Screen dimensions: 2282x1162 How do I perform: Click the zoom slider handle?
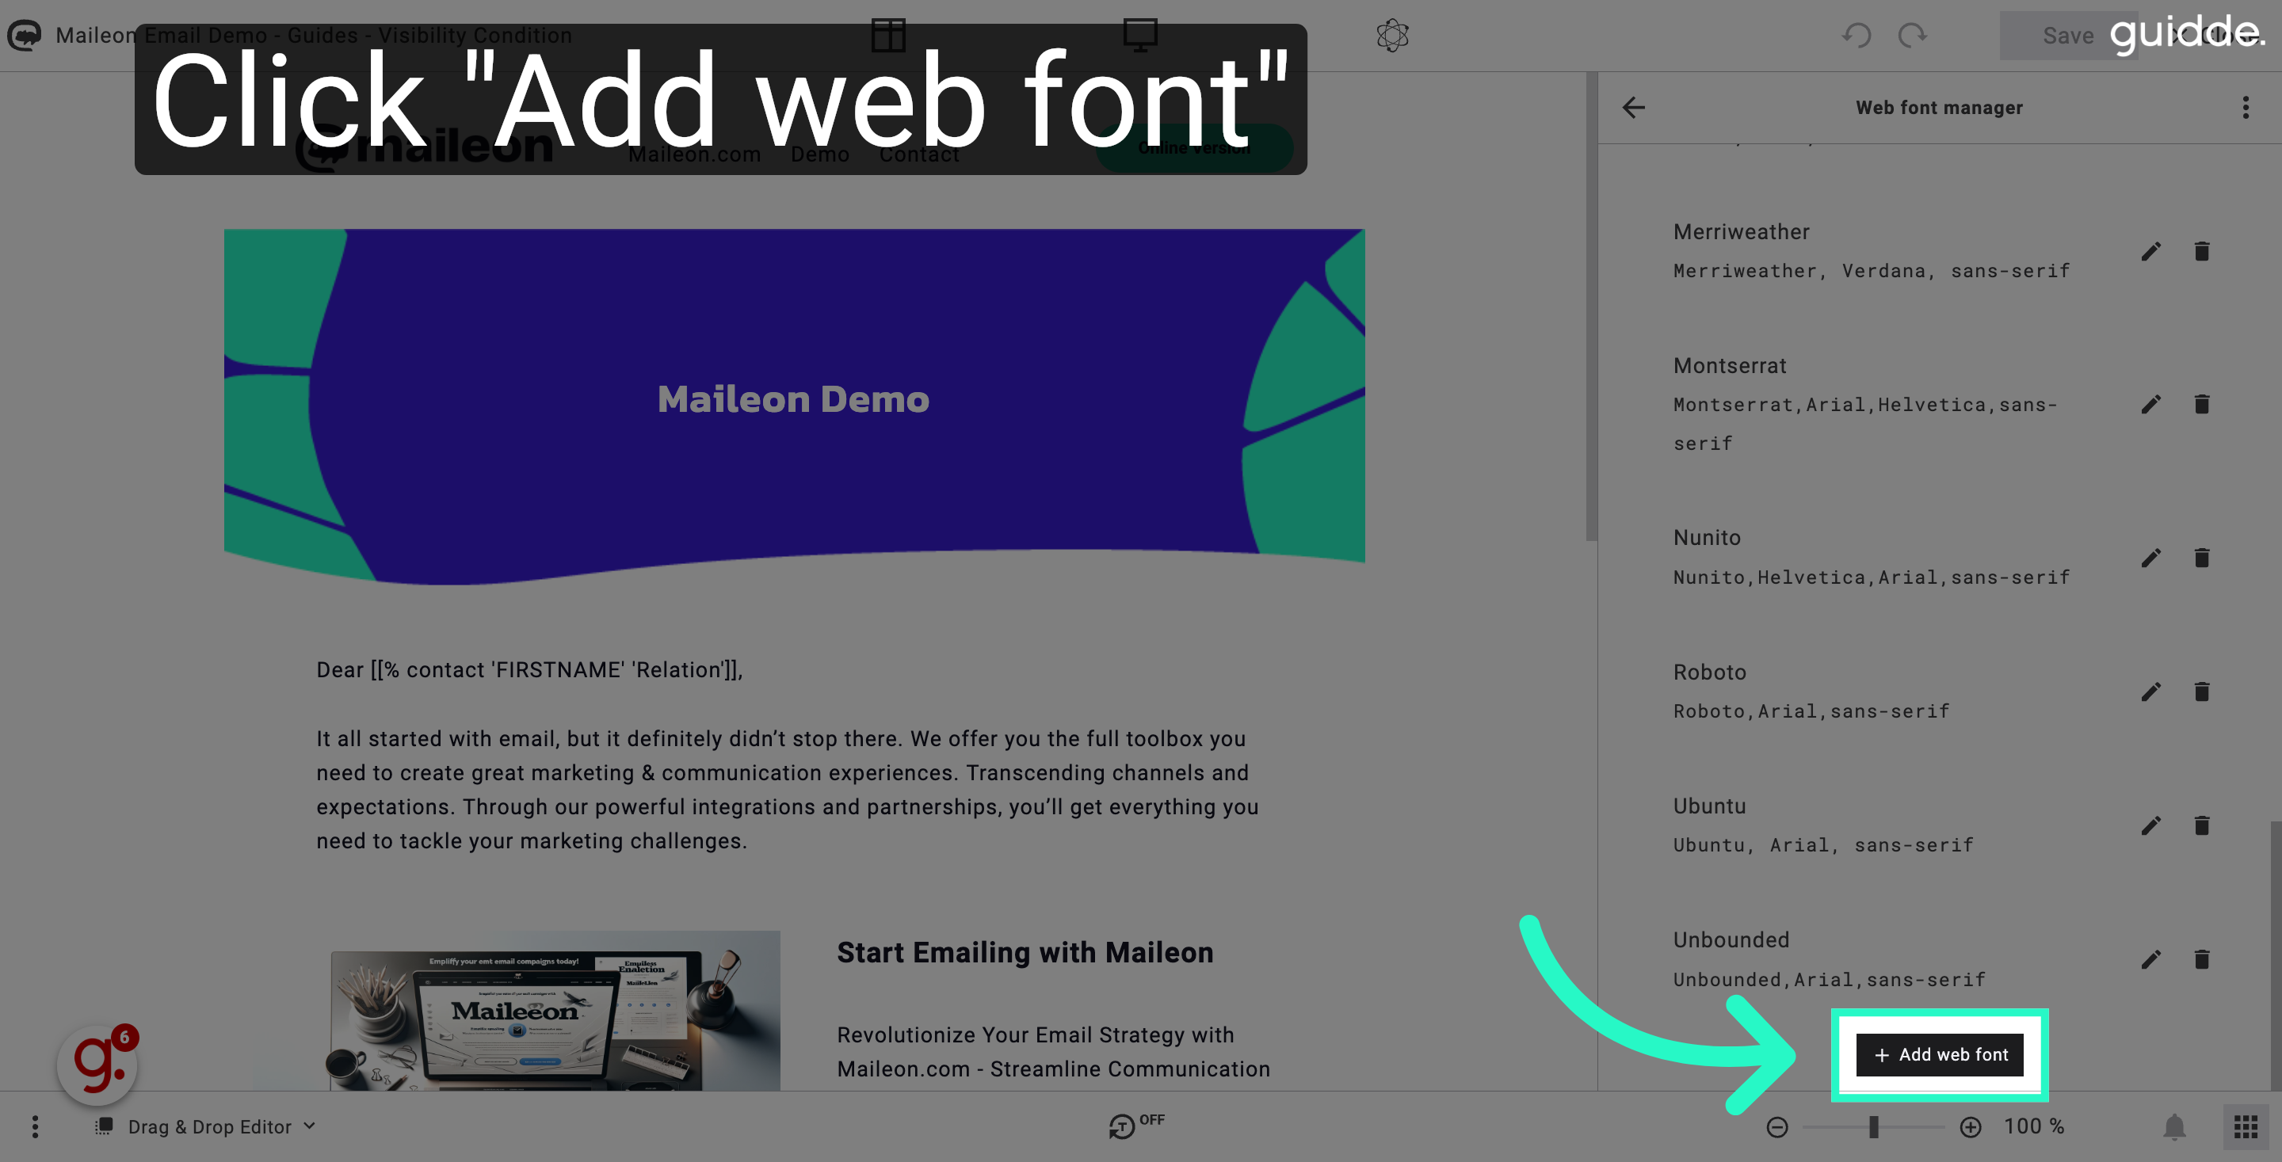[1874, 1126]
